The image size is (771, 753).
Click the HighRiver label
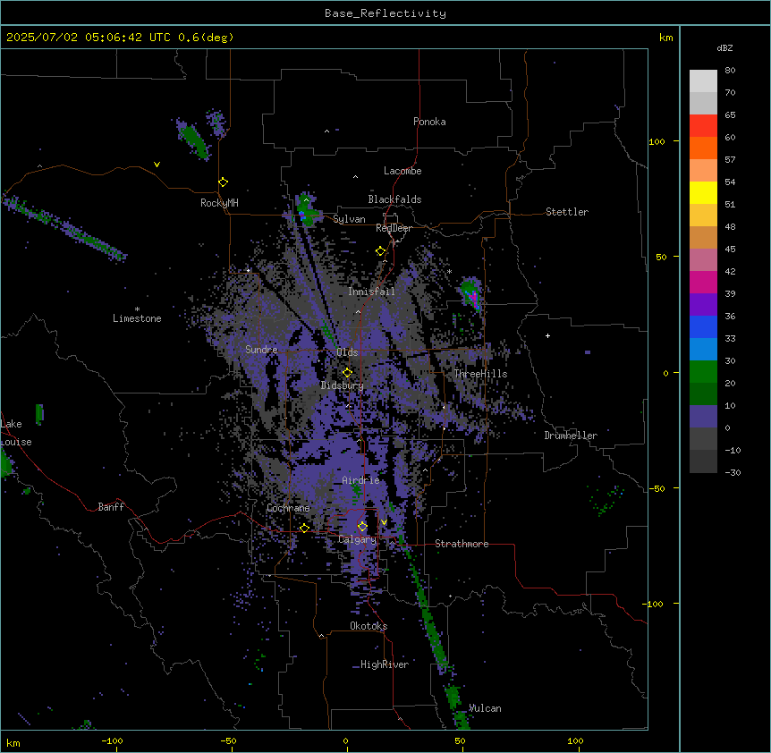point(385,664)
